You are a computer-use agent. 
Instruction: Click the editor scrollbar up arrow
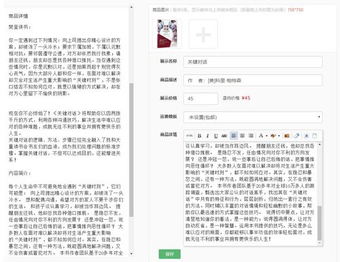point(320,144)
